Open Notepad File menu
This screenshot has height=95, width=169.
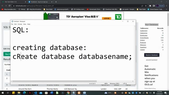pos(12,24)
